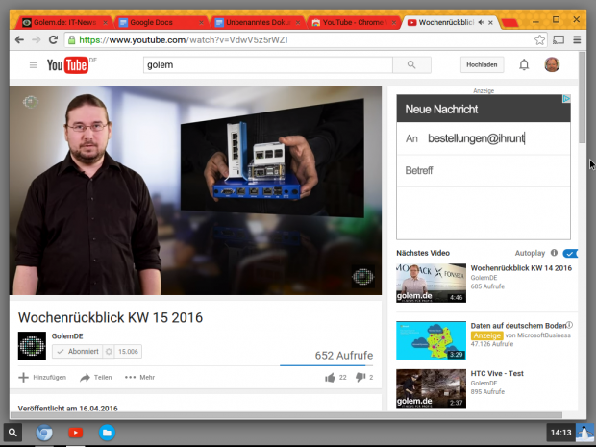The image size is (596, 447).
Task: Open the YouTube app in the shelf
Action: click(76, 433)
